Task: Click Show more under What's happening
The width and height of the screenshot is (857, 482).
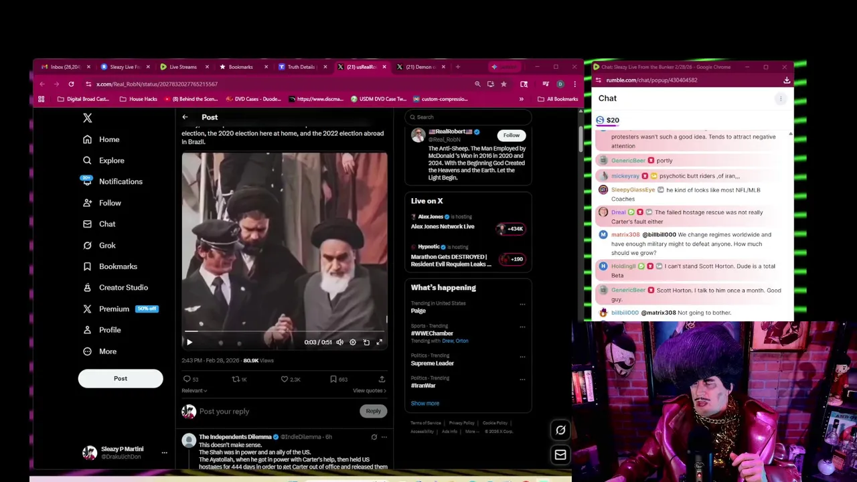Action: 425,404
